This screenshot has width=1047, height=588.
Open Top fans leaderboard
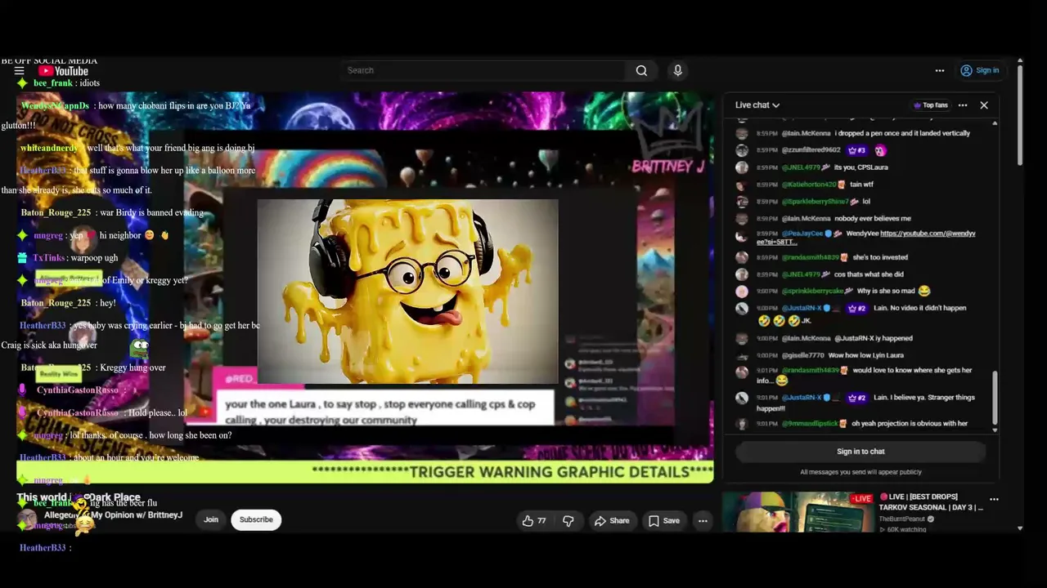tap(931, 105)
